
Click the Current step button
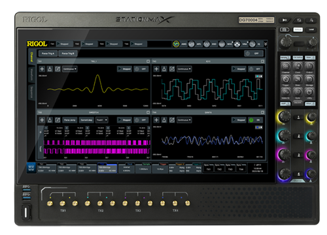(86, 120)
